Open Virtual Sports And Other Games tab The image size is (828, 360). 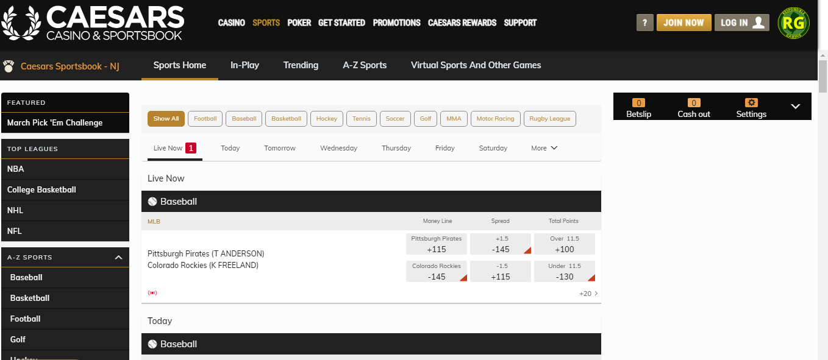476,65
